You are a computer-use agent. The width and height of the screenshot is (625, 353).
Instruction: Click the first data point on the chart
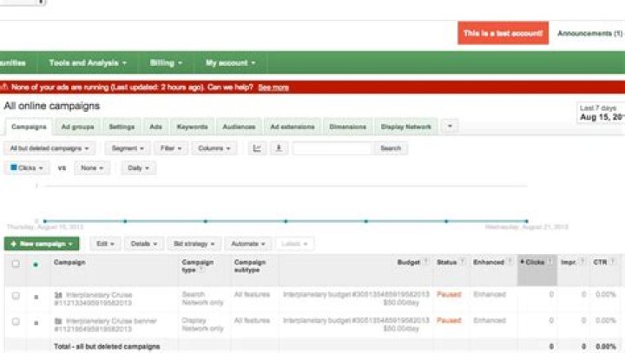(45, 220)
